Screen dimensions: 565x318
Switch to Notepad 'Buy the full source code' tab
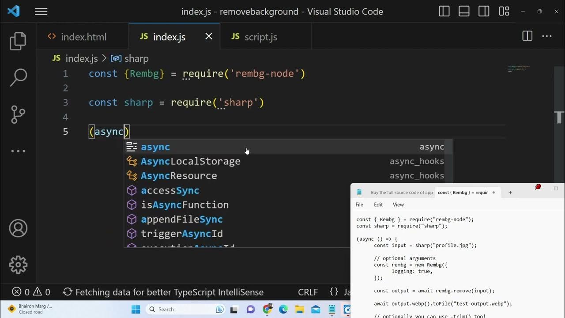402,193
